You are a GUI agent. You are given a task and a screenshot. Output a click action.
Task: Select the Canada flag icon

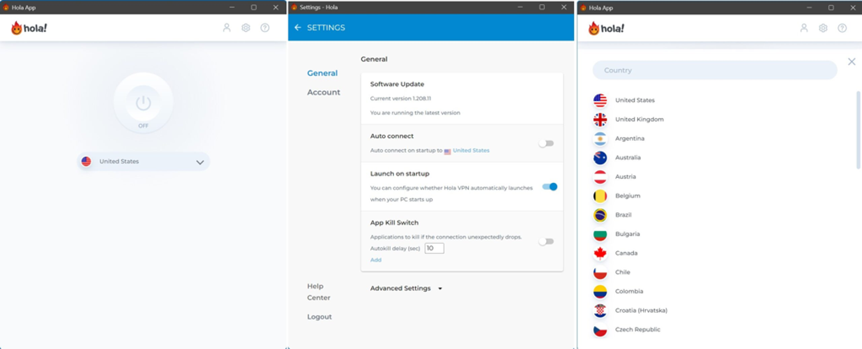pos(600,253)
